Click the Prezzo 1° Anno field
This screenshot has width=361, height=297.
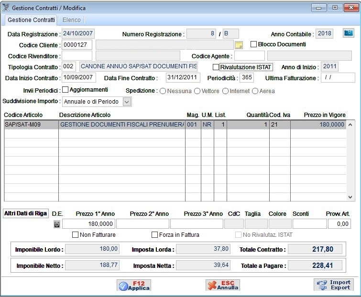coord(88,224)
